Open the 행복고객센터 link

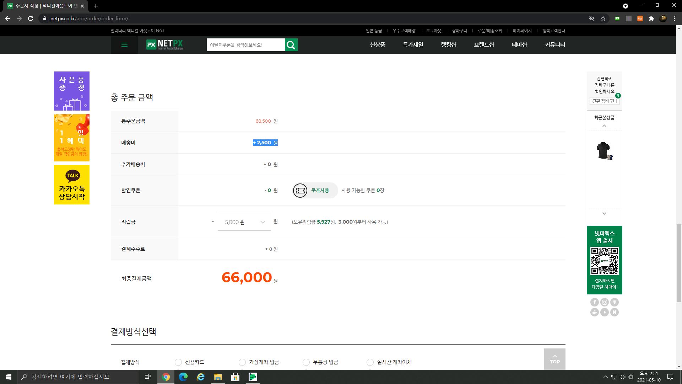pos(553,31)
